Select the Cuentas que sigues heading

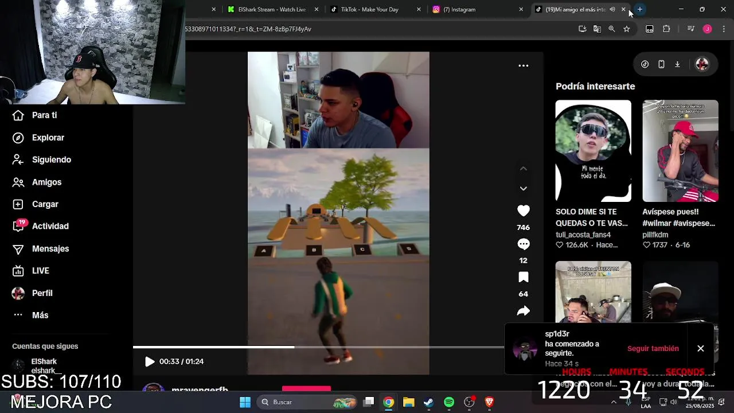point(45,346)
